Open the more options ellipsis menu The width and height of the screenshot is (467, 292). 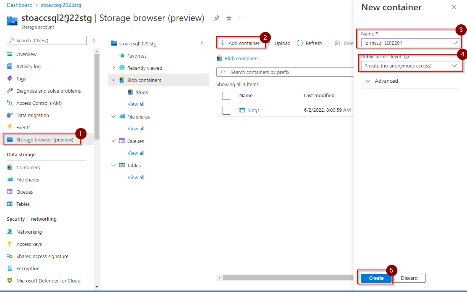pyautogui.click(x=241, y=18)
